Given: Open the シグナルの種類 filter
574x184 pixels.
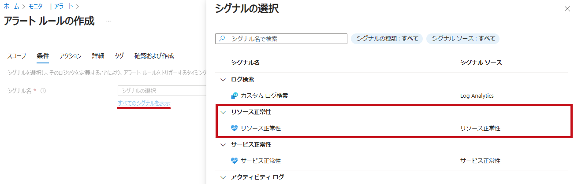Looking at the screenshot, I should click(x=387, y=38).
